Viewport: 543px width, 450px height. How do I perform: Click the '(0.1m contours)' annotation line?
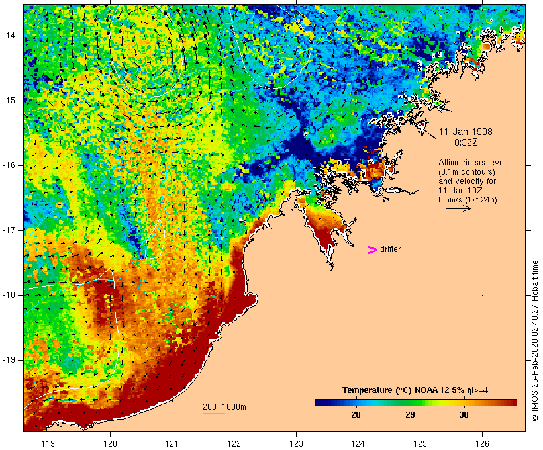tap(467, 172)
